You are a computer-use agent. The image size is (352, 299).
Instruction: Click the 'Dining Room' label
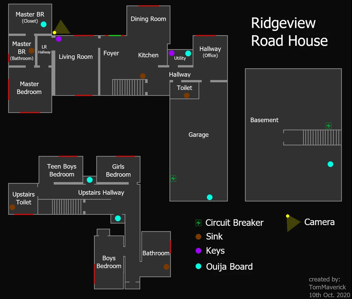coord(148,19)
